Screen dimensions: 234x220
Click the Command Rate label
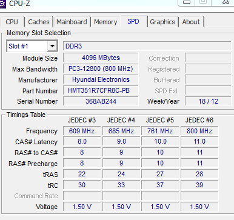pos(36,196)
